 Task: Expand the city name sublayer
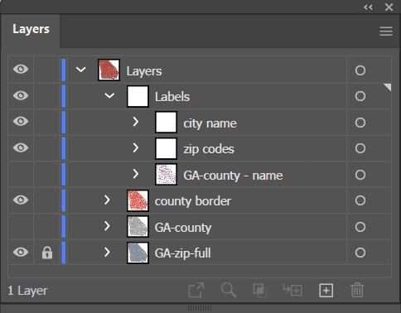pos(136,122)
